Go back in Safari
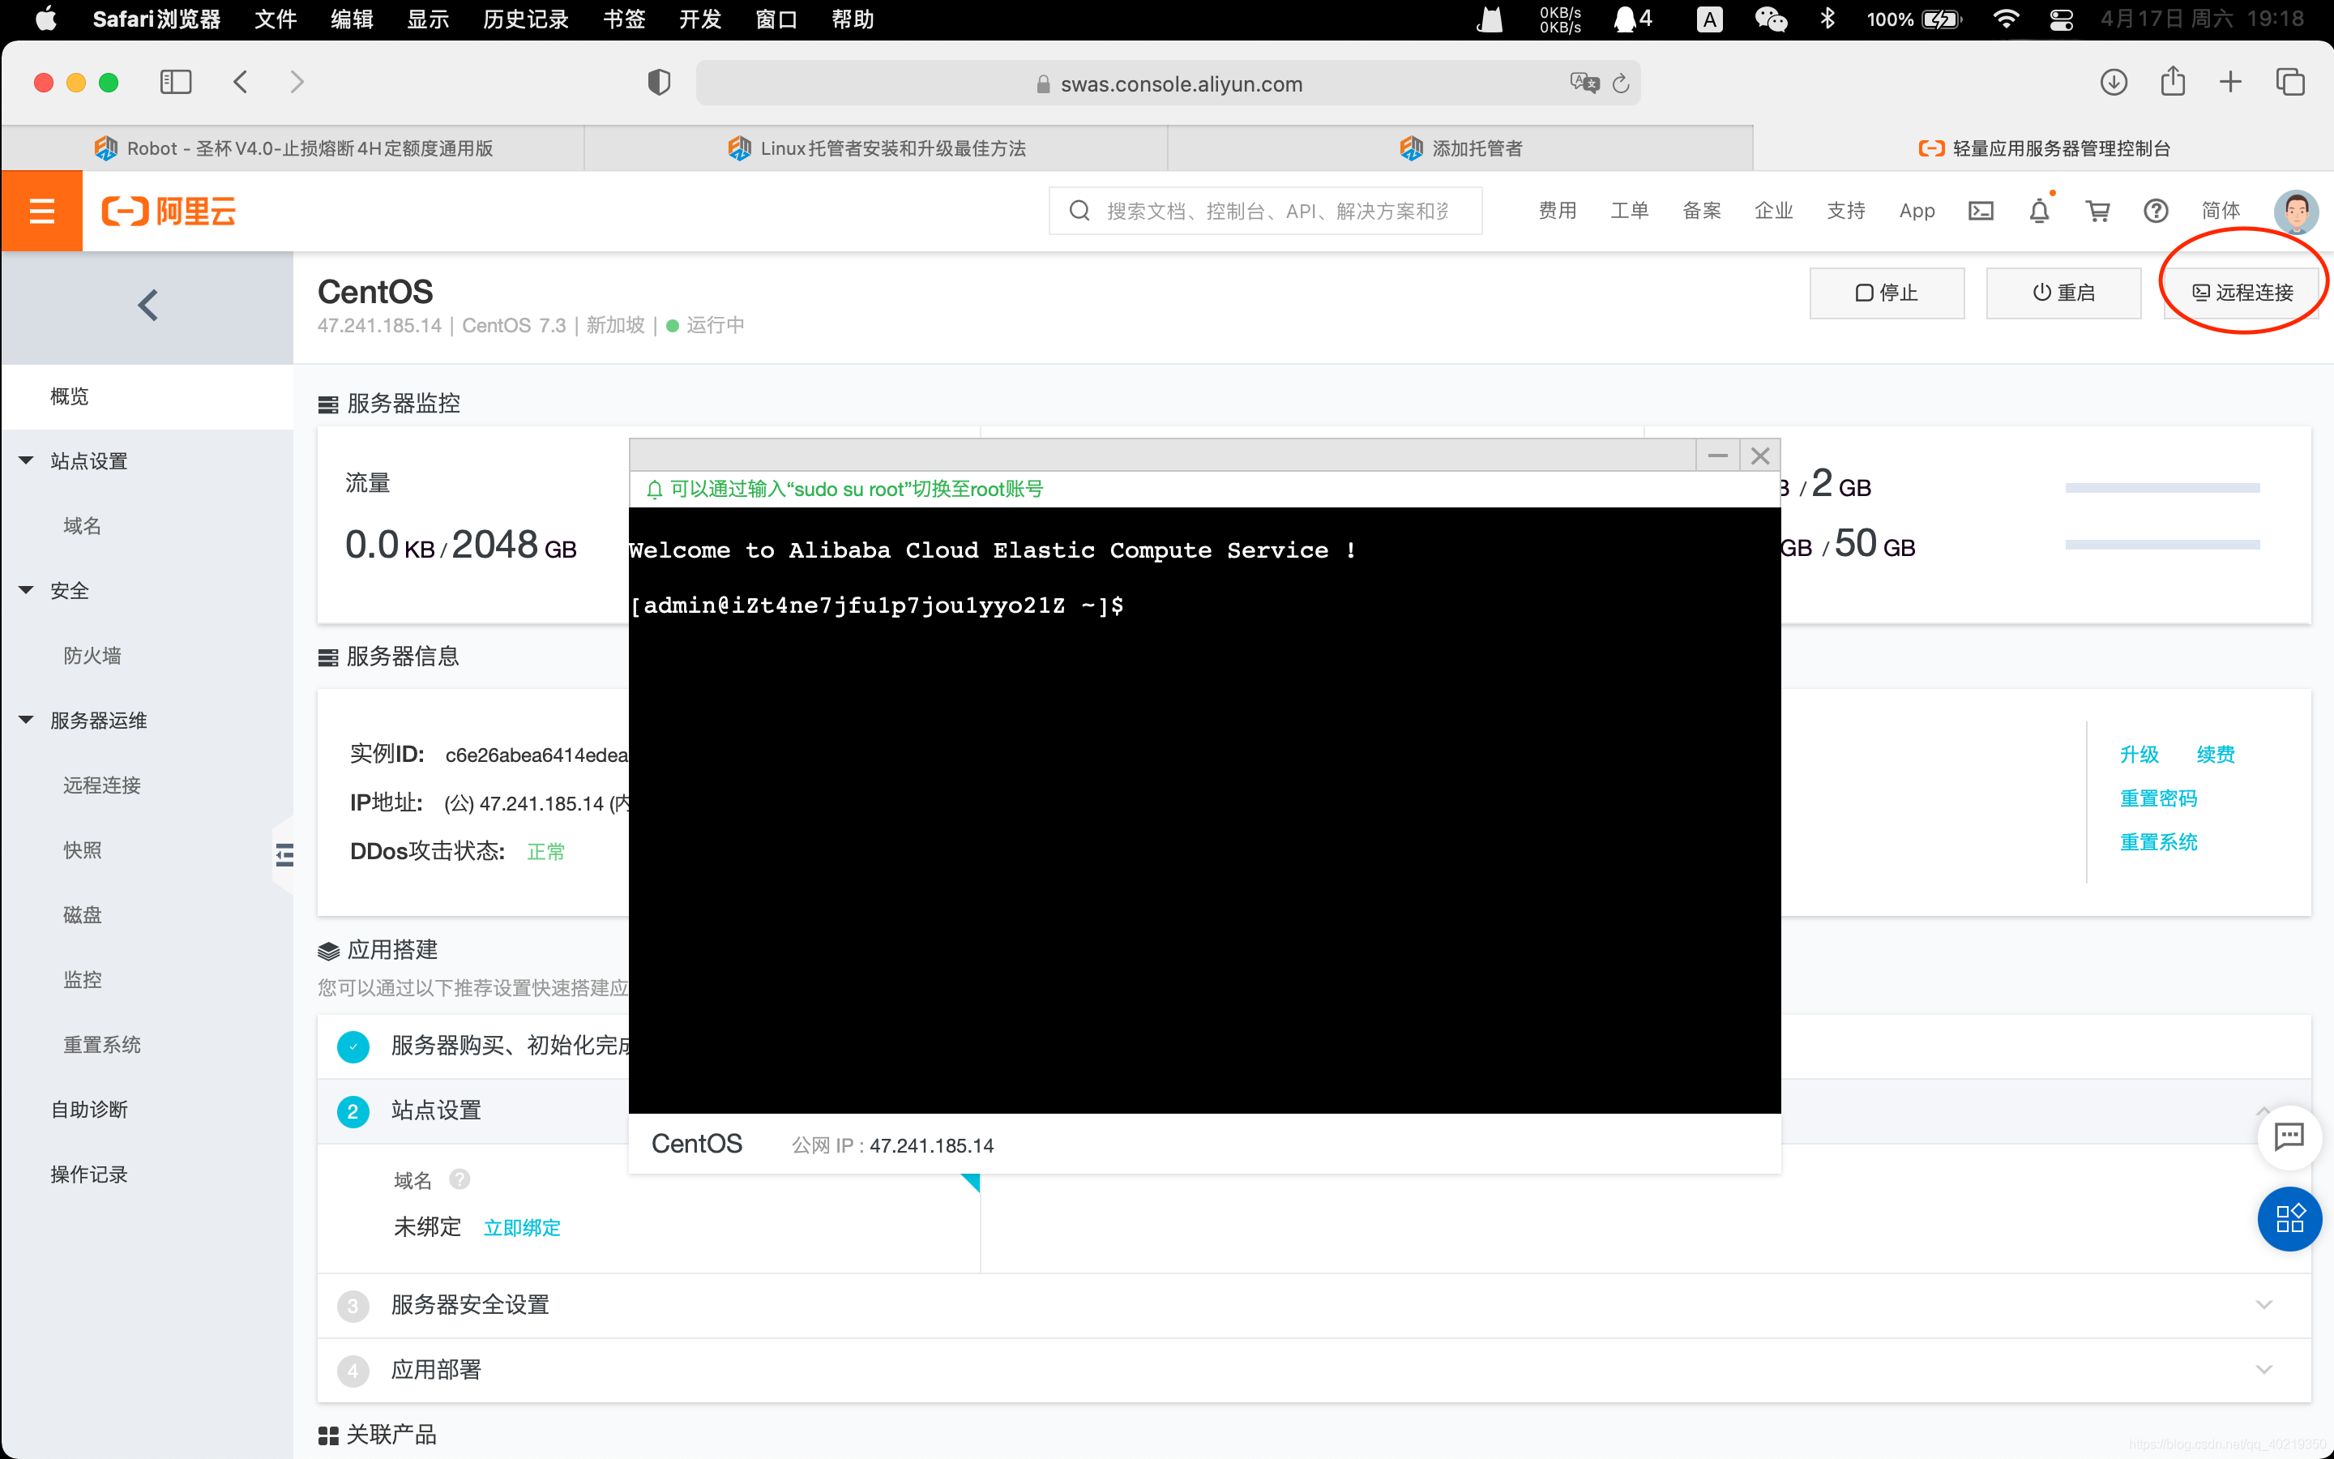Image resolution: width=2334 pixels, height=1459 pixels. [242, 82]
